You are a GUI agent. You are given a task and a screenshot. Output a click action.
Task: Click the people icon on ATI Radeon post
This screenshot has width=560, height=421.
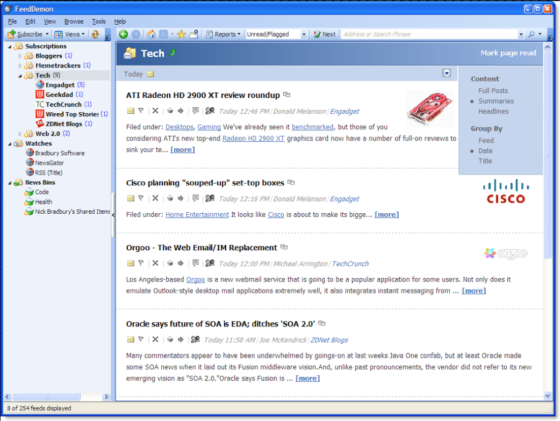[210, 111]
